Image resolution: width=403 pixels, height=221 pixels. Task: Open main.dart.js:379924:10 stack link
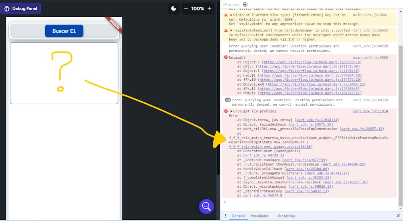tap(310, 76)
